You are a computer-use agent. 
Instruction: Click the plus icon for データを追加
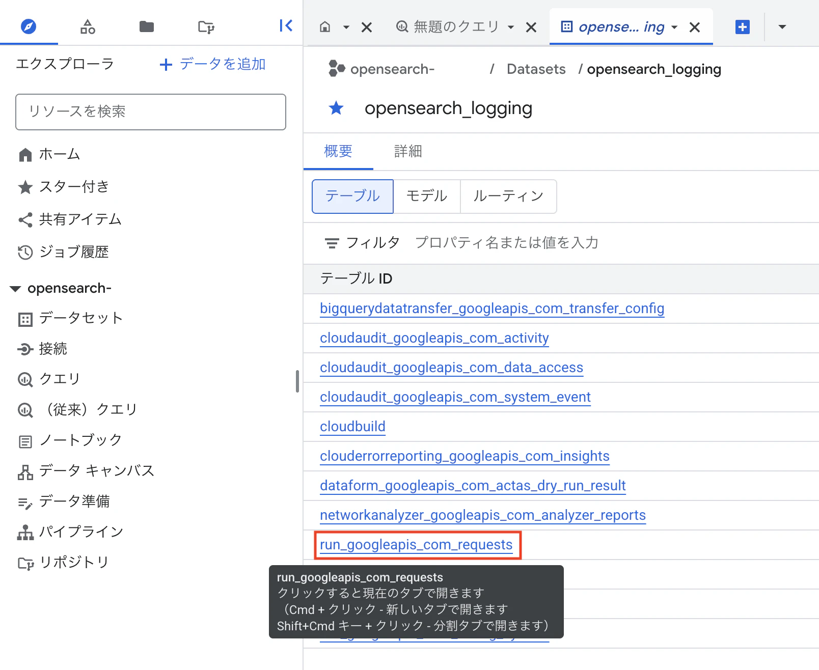(x=166, y=65)
